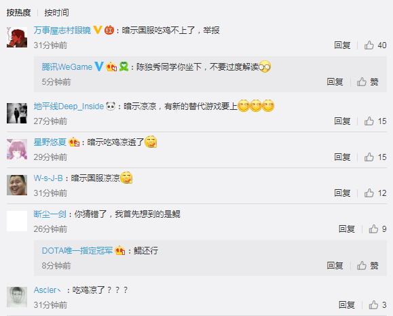The image size is (393, 316).
Task: Open 地平线Deep_Inside user profile
Action: coord(69,106)
